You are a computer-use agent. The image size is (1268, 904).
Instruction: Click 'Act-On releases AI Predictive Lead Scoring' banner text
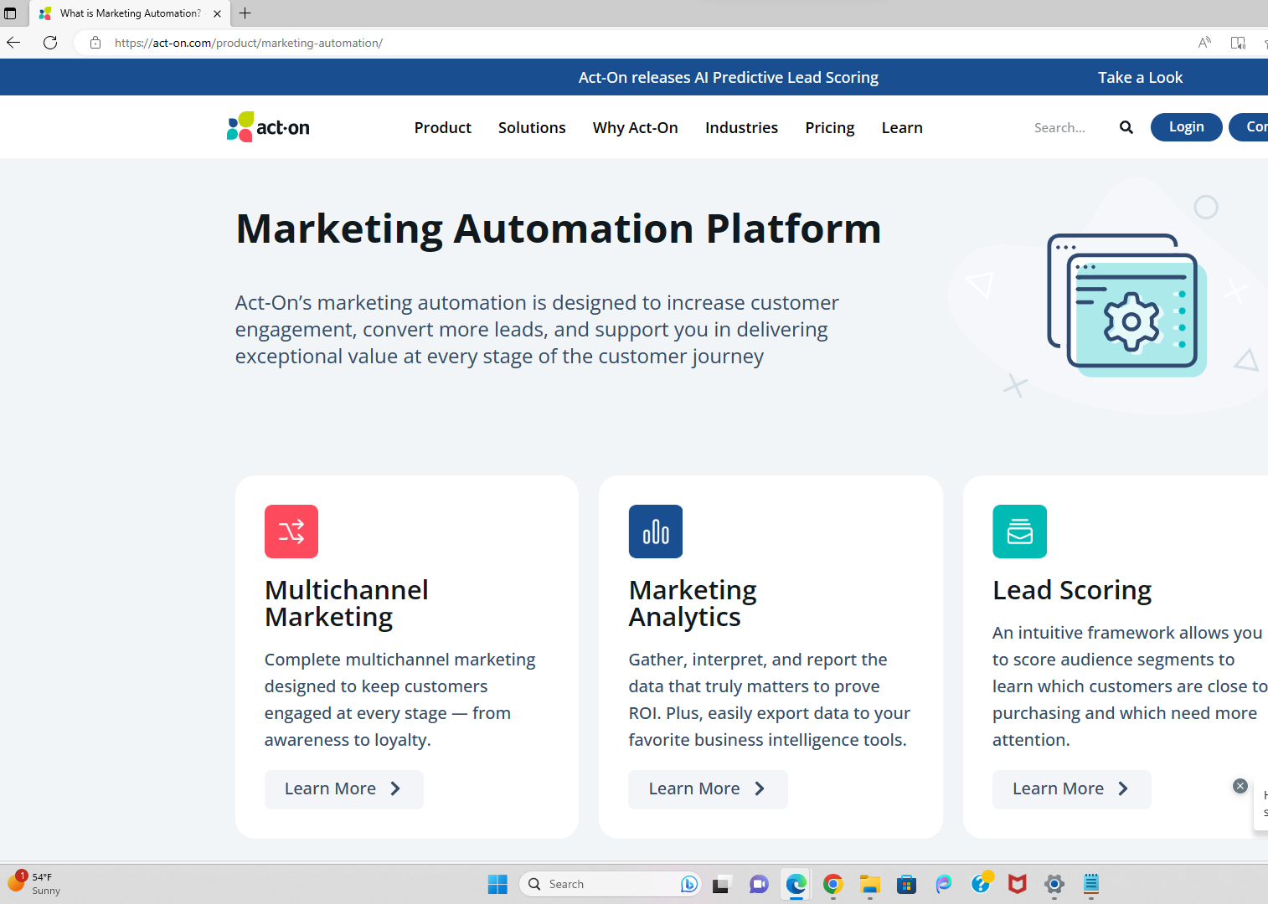729,77
